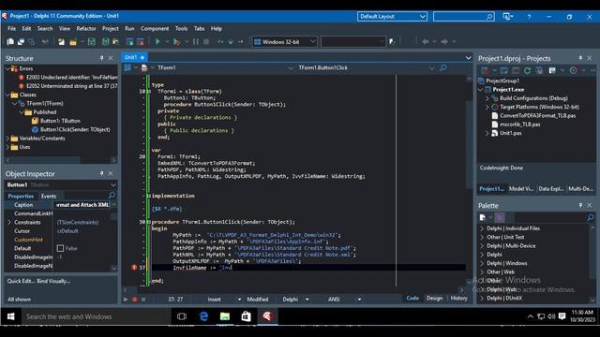The width and height of the screenshot is (600, 337).
Task: Click the Save All toolbar icon
Action: [106, 41]
